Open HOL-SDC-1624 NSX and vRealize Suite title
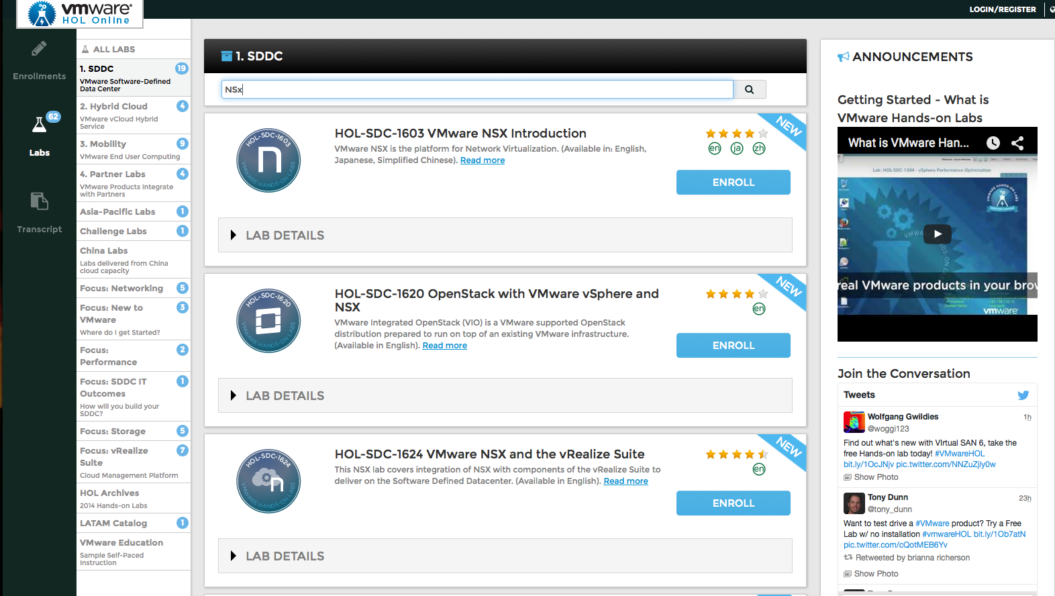The image size is (1055, 596). click(x=489, y=454)
